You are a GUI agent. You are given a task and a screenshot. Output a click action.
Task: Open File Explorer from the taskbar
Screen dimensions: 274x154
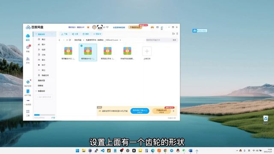(x=84, y=151)
